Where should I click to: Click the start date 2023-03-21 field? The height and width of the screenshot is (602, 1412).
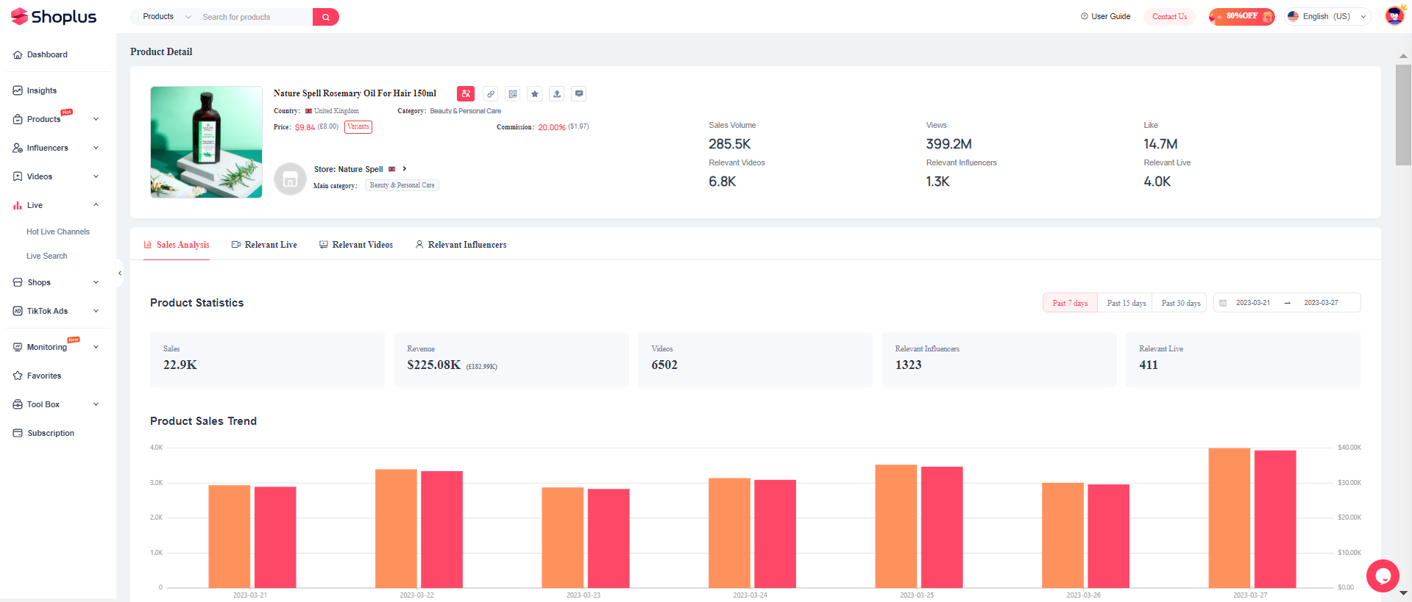tap(1253, 303)
